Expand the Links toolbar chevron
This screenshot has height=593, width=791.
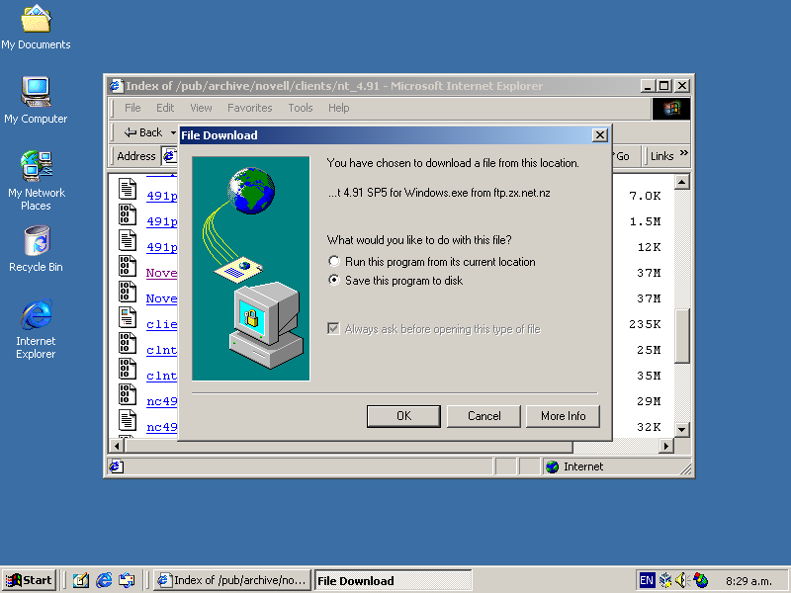click(x=683, y=153)
